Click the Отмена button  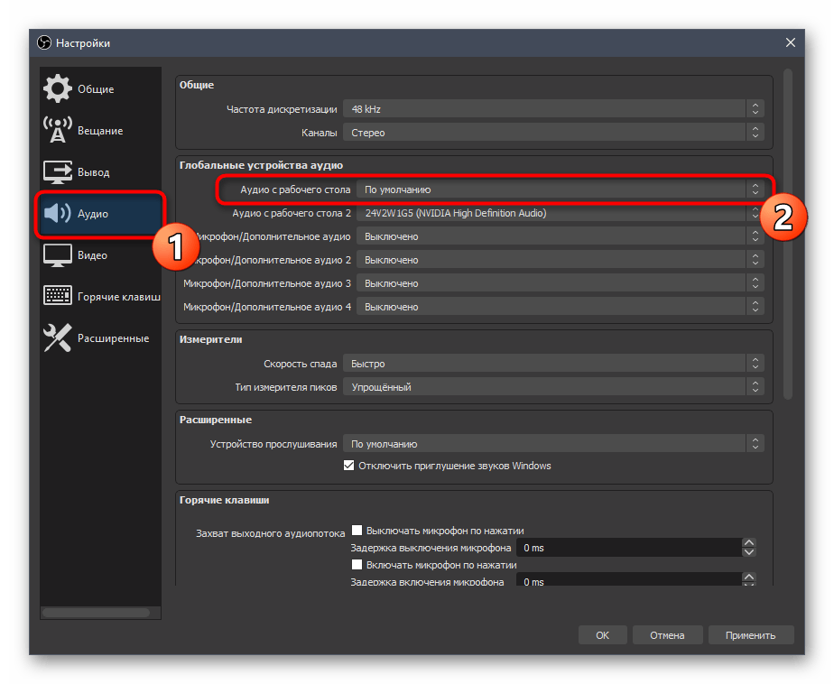(x=667, y=635)
